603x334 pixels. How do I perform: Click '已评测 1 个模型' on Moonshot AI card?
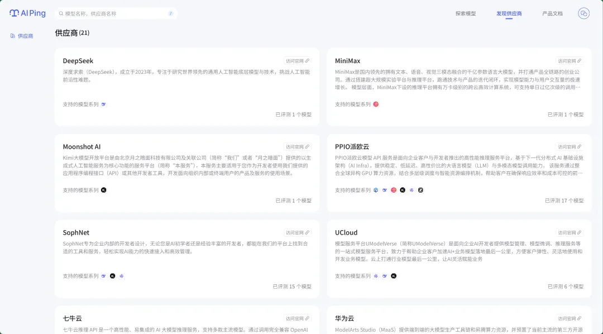click(x=294, y=201)
